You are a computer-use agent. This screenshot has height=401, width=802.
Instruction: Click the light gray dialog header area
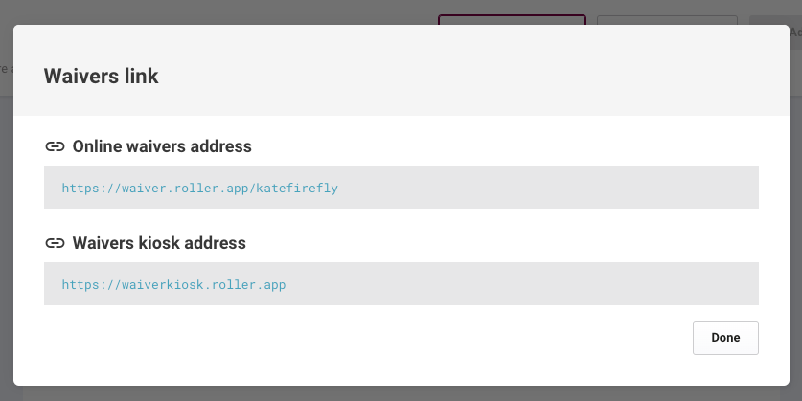pos(460,72)
